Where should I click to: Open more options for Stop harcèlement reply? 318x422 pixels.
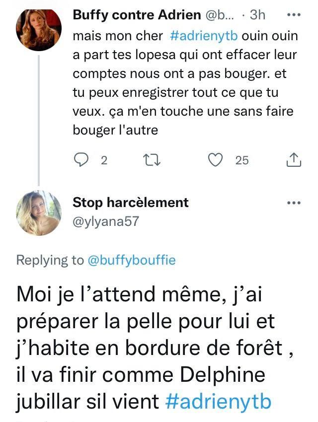(295, 203)
